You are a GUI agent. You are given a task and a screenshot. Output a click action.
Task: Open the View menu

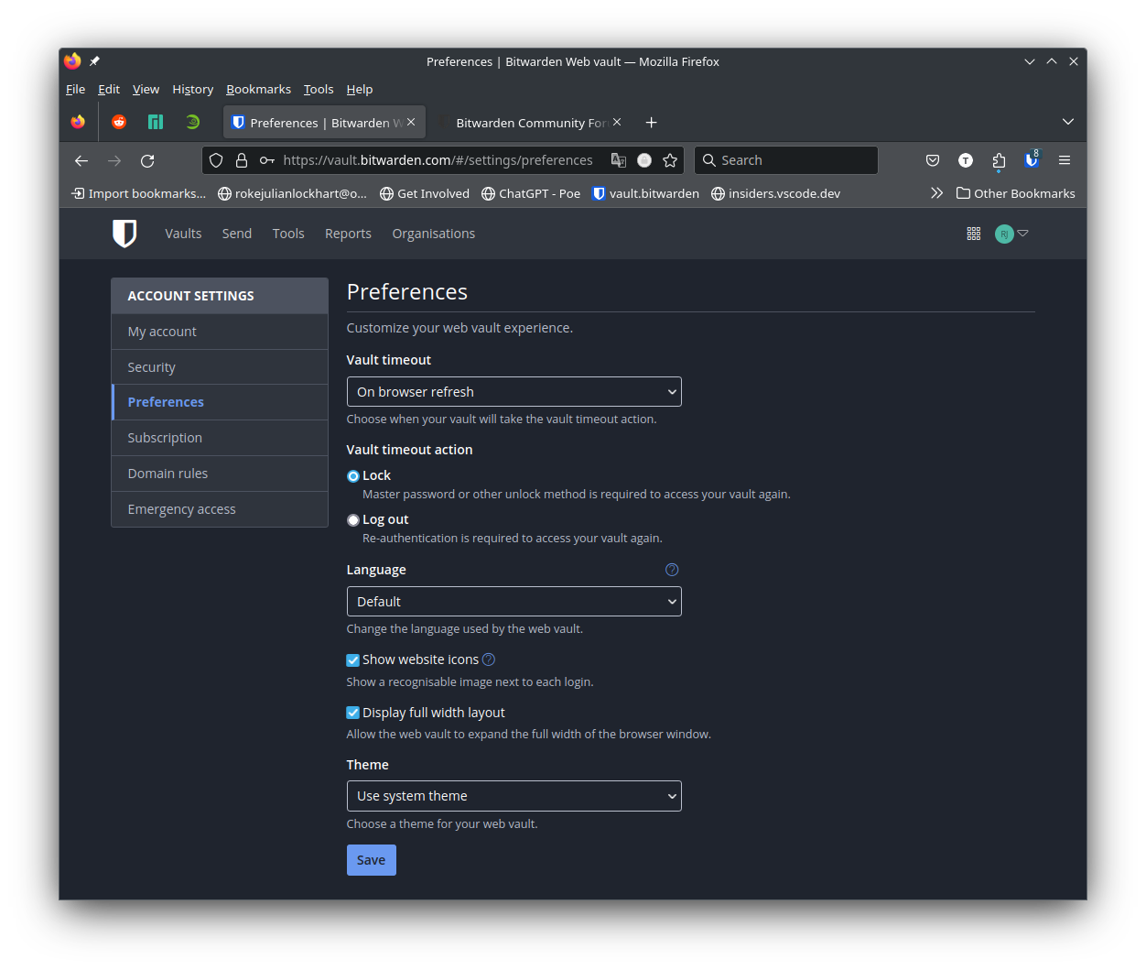[x=146, y=89]
